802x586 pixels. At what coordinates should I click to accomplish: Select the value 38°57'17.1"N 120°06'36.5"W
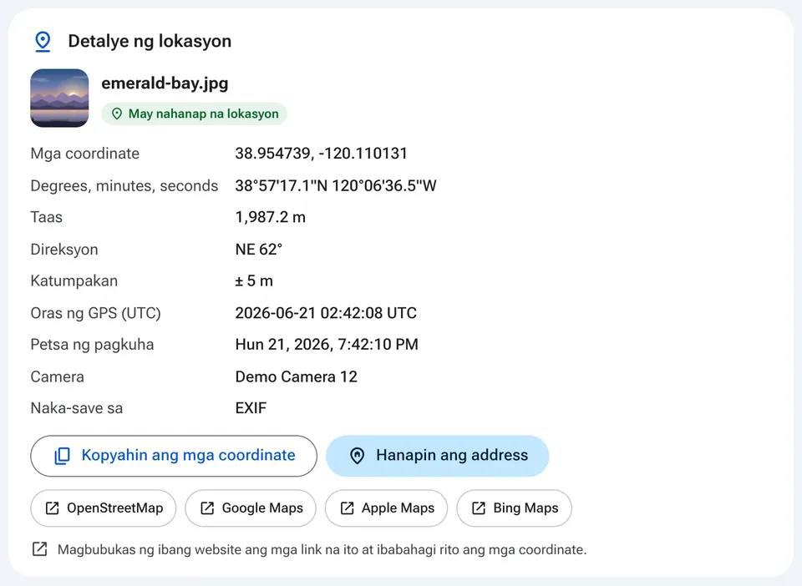336,185
